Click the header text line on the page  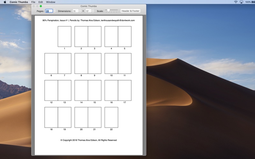click(x=89, y=20)
